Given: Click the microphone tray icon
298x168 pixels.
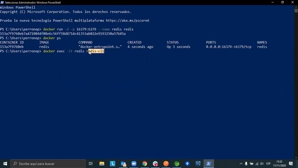Looking at the screenshot, I should (x=246, y=164).
